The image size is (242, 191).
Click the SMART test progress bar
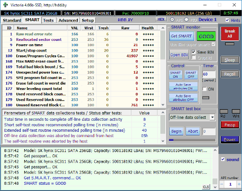click(x=192, y=140)
